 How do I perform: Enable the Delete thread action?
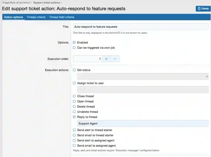[x=74, y=106]
